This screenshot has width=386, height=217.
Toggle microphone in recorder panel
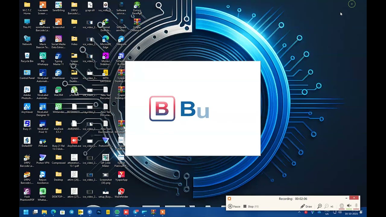(x=356, y=206)
